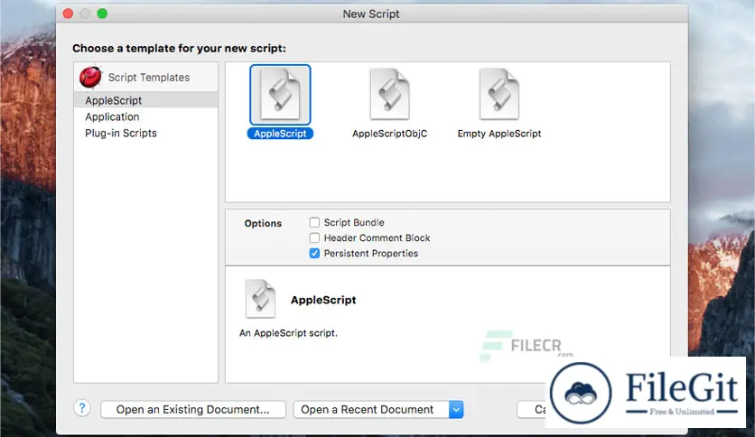Click the bold AppleScript description title
Screen dimensions: 755x437
(x=323, y=300)
